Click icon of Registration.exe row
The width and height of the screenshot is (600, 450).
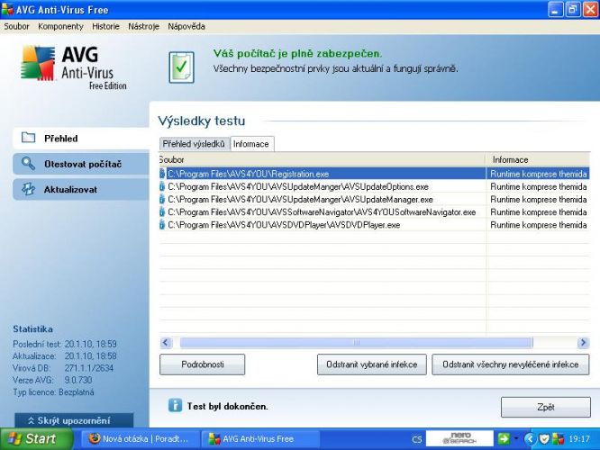click(x=162, y=174)
